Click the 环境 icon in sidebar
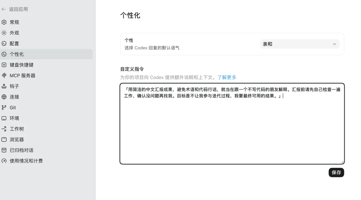Screen dimensions: 361x200 [x=4, y=118]
